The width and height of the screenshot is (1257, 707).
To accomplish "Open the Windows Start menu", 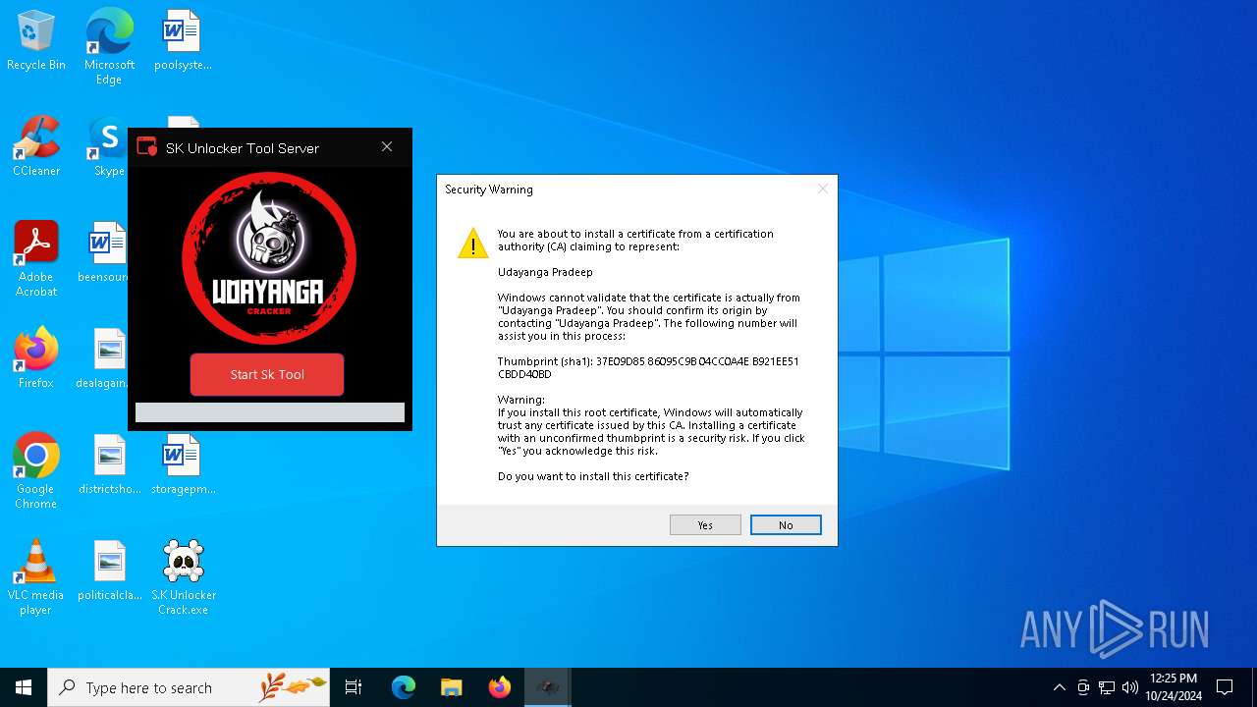I will point(24,687).
